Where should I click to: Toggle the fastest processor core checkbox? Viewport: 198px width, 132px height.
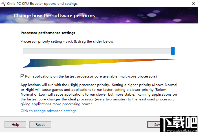pos(23,76)
